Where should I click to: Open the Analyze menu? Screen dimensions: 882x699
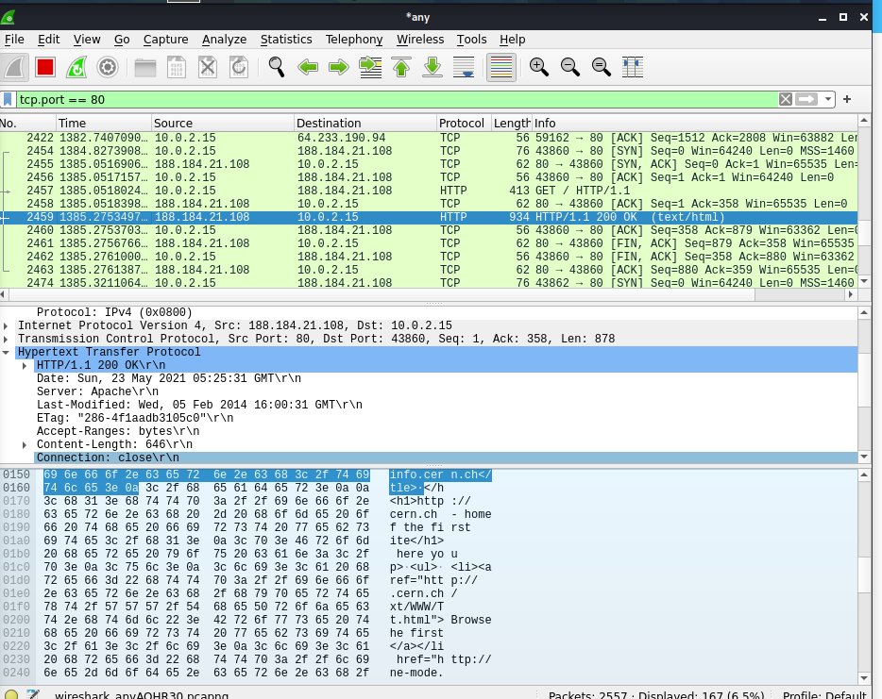pyautogui.click(x=224, y=40)
